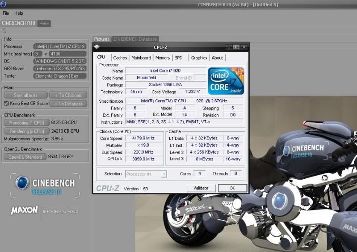Click the Core Speed value 4179.9 MHz
The width and height of the screenshot is (357, 252).
143,138
